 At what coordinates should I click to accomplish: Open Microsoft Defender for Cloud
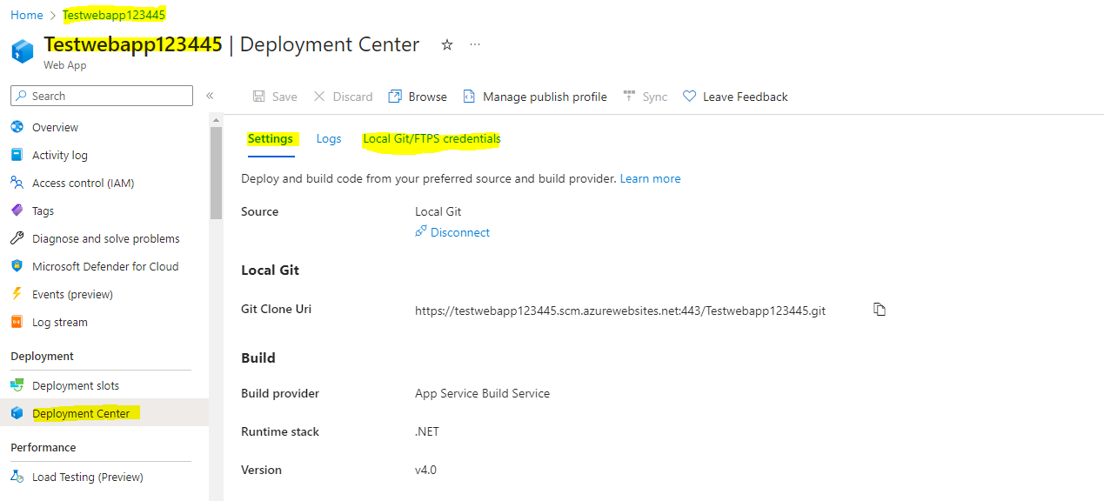point(104,266)
